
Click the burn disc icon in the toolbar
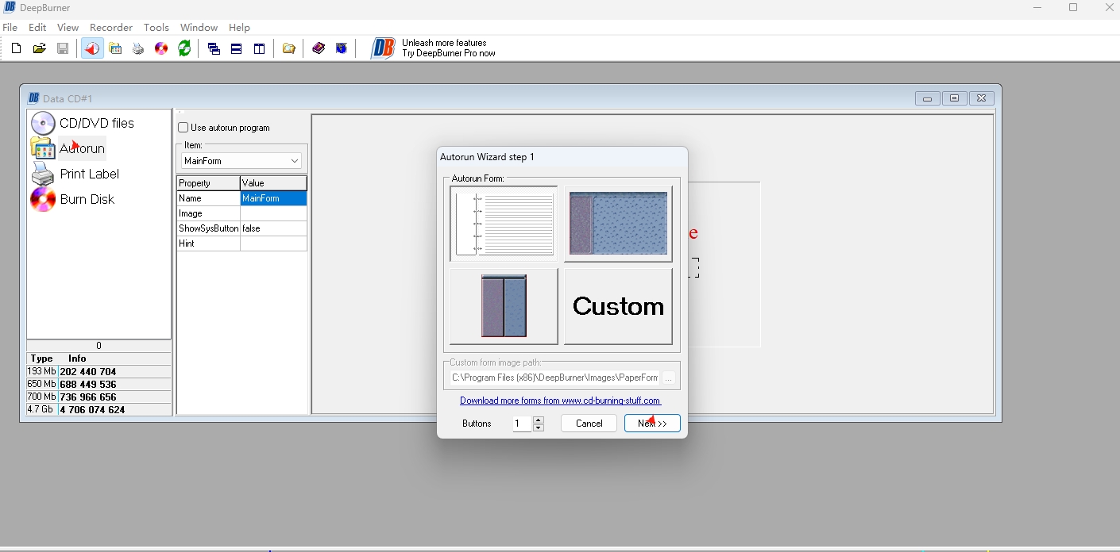161,49
